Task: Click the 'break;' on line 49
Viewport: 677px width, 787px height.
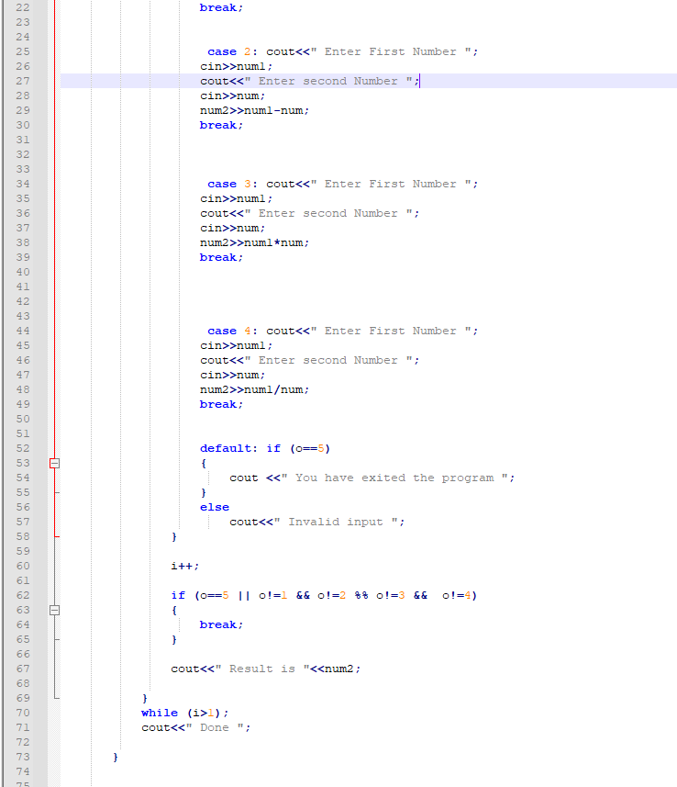Action: [x=222, y=405]
